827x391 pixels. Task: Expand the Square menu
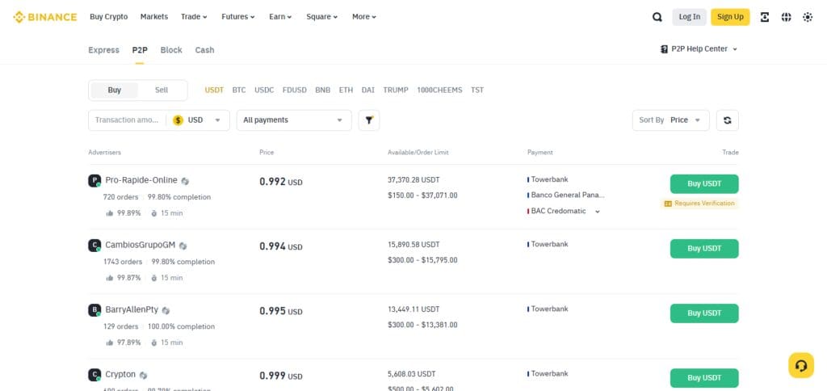tap(322, 17)
